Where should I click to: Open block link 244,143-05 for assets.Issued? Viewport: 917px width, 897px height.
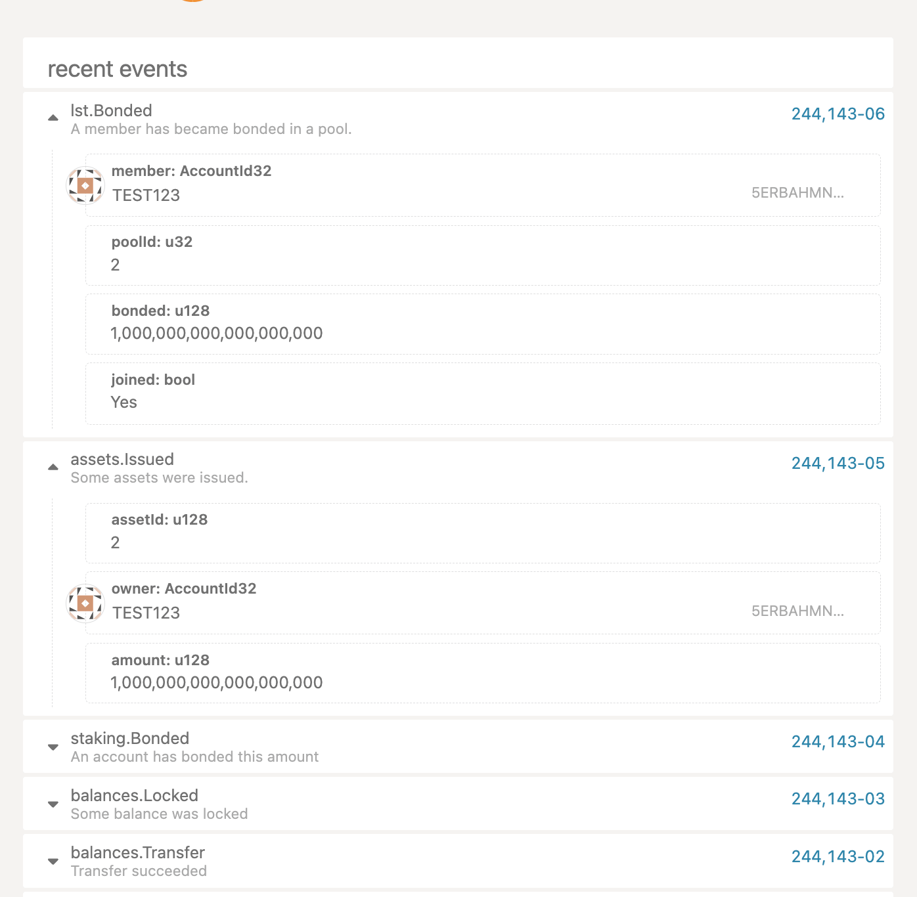[838, 463]
